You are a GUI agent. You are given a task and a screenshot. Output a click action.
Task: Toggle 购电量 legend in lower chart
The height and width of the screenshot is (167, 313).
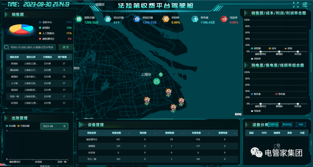click(x=256, y=94)
